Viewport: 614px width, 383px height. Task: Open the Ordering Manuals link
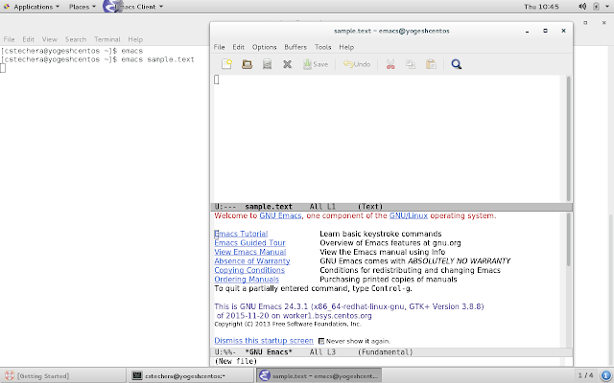click(247, 280)
